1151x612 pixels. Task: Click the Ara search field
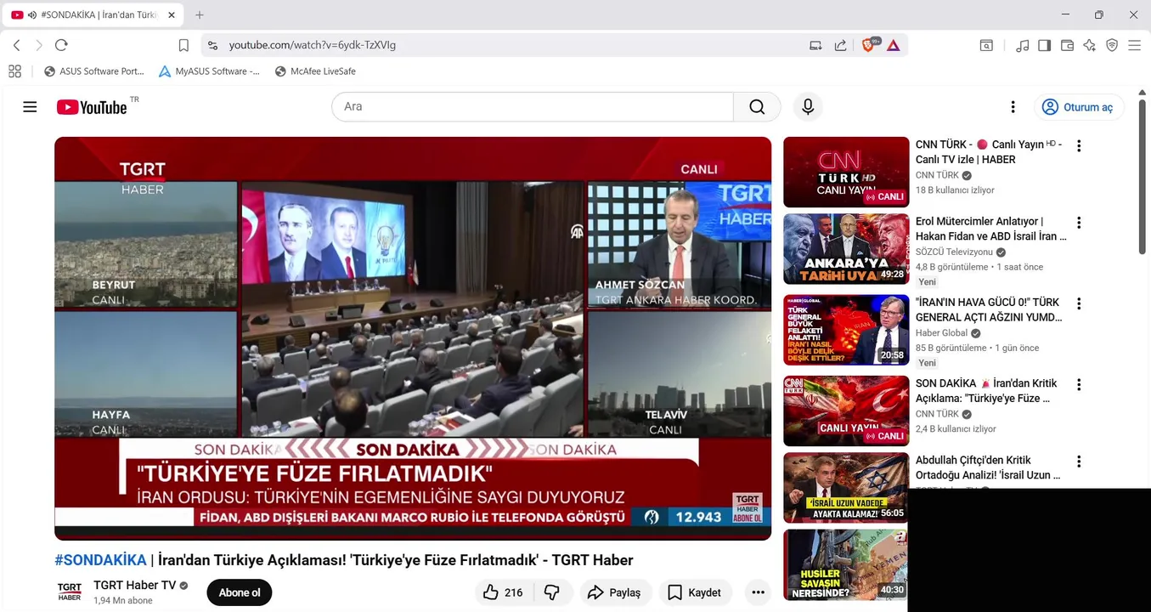pos(533,106)
